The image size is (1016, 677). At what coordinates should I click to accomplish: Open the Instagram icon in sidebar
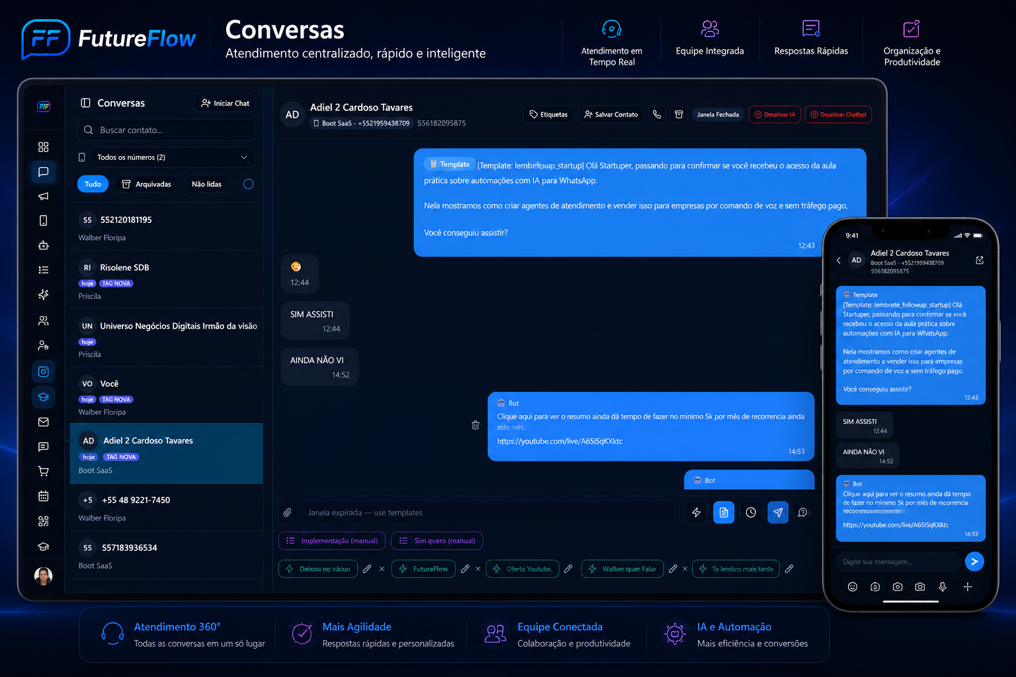pos(44,372)
